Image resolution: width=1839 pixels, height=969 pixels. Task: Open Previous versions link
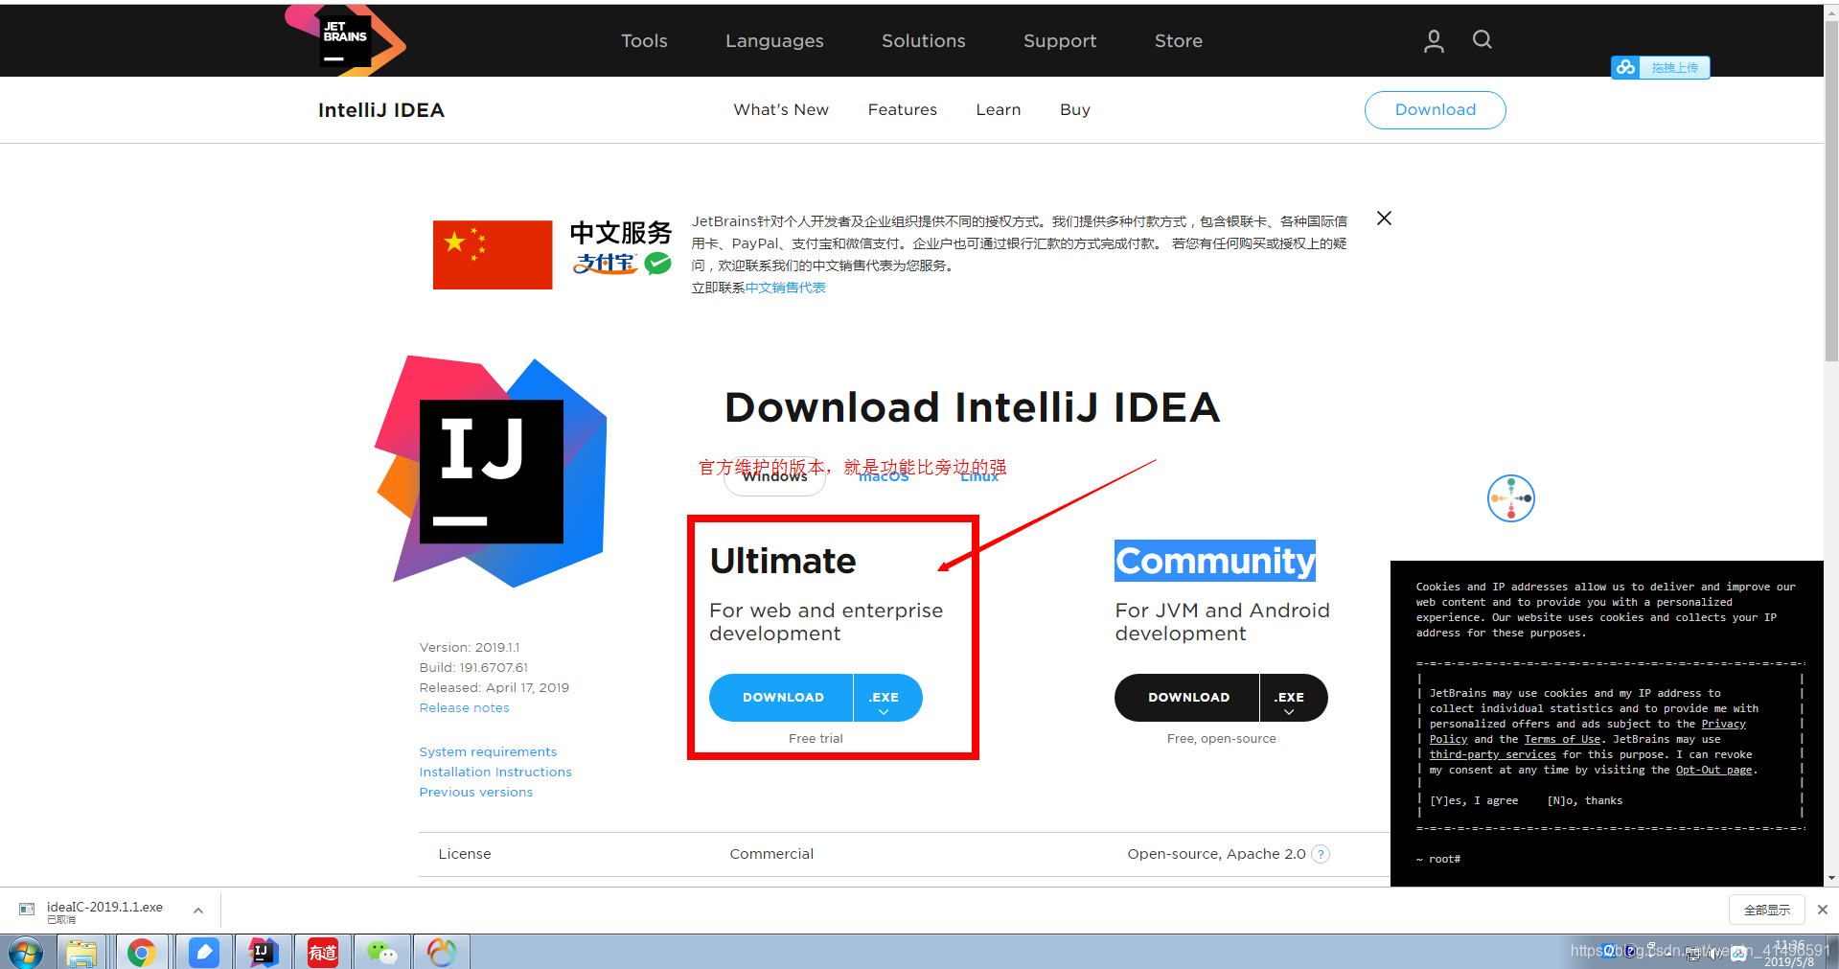tap(475, 792)
